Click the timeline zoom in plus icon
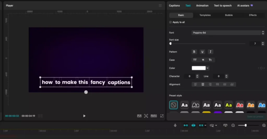Image resolution: width=267 pixels, height=139 pixels. (x=264, y=125)
